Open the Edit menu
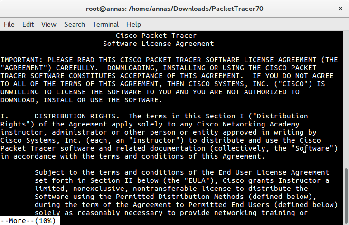The width and height of the screenshot is (349, 225). pos(28,24)
